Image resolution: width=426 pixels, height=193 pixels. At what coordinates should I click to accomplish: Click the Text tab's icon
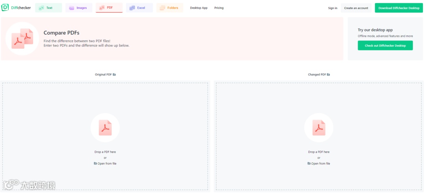pyautogui.click(x=41, y=8)
